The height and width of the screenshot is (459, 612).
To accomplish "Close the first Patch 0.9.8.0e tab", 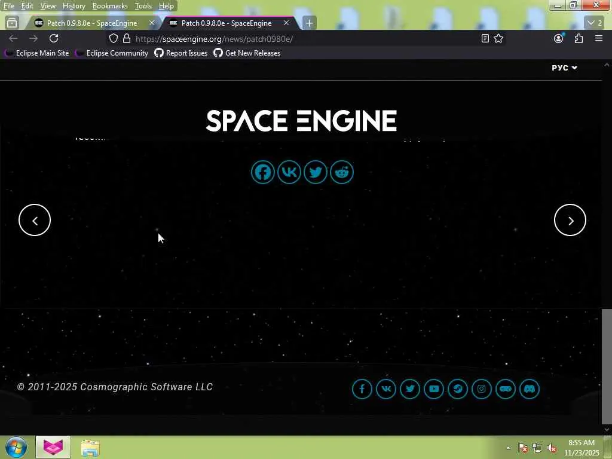I will (x=152, y=23).
